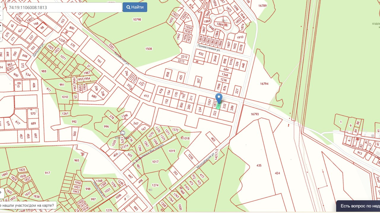Click the Найти search button
The width and height of the screenshot is (380, 213).
(x=135, y=7)
